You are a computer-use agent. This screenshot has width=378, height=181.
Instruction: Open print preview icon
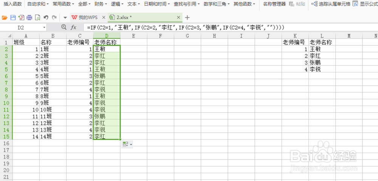click(37, 17)
